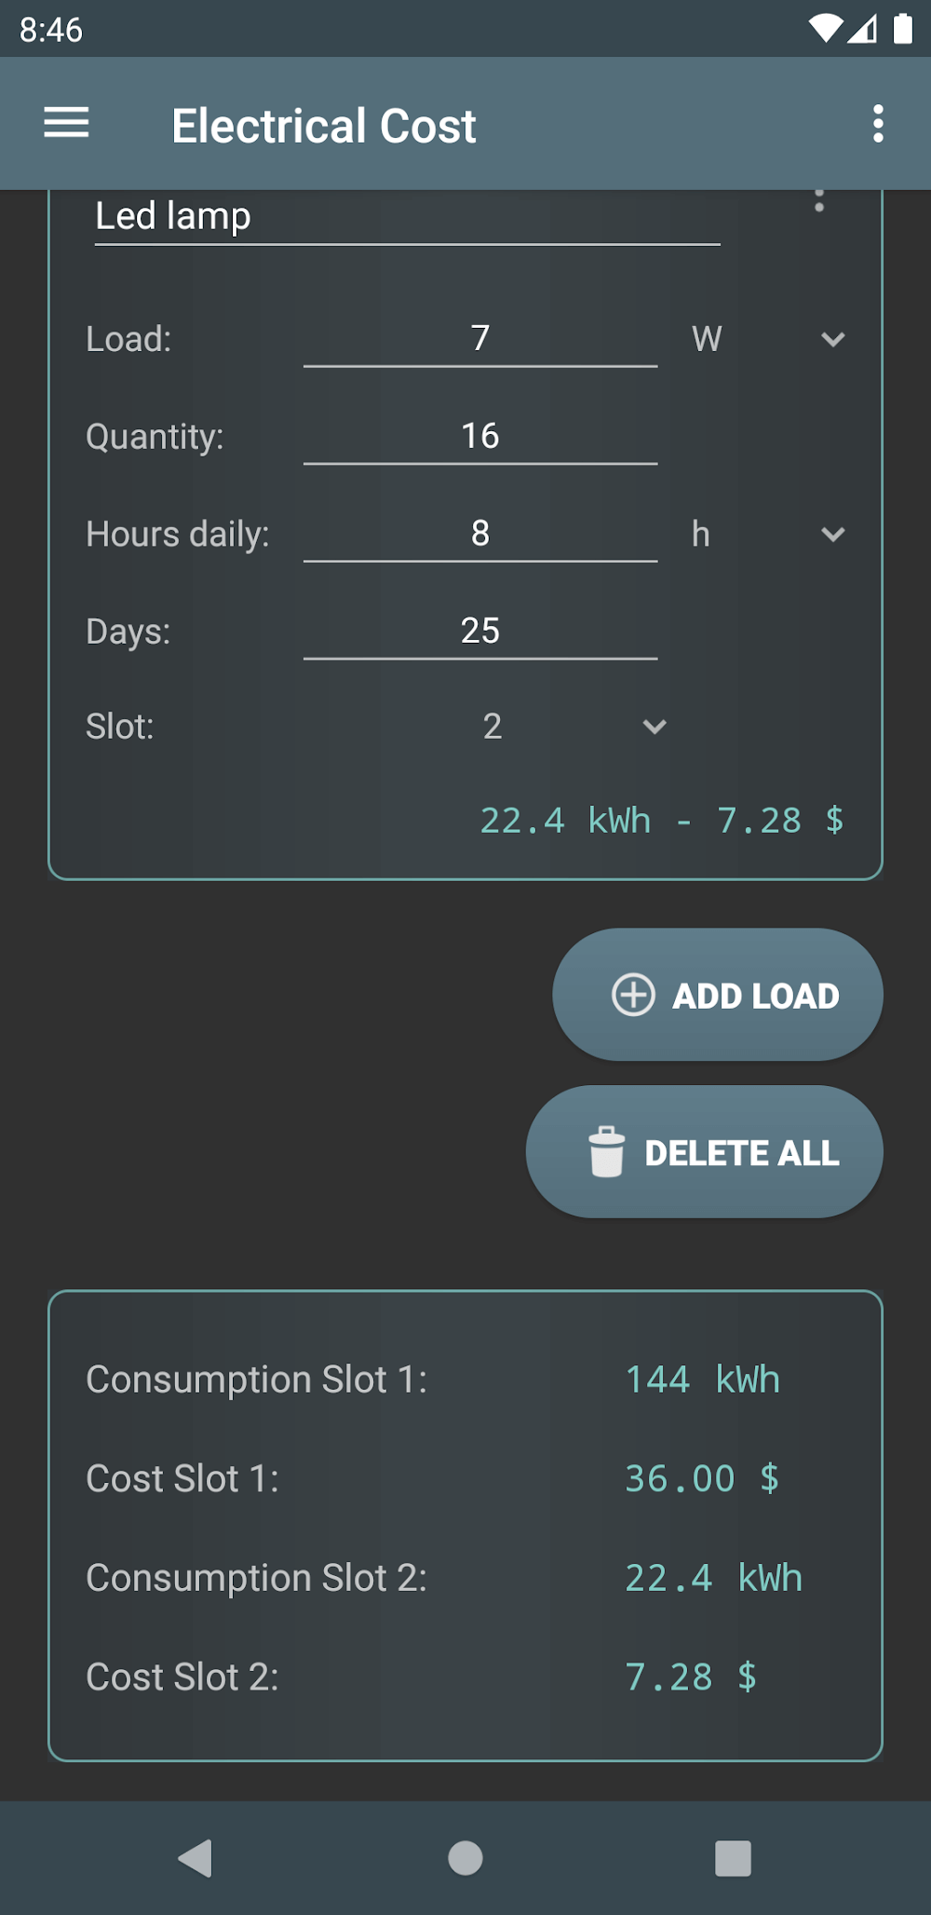This screenshot has height=1915, width=931.
Task: Edit the Quantity value field
Action: (480, 436)
